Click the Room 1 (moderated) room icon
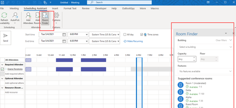Screen dimensions: 236x108 pos(180,85)
